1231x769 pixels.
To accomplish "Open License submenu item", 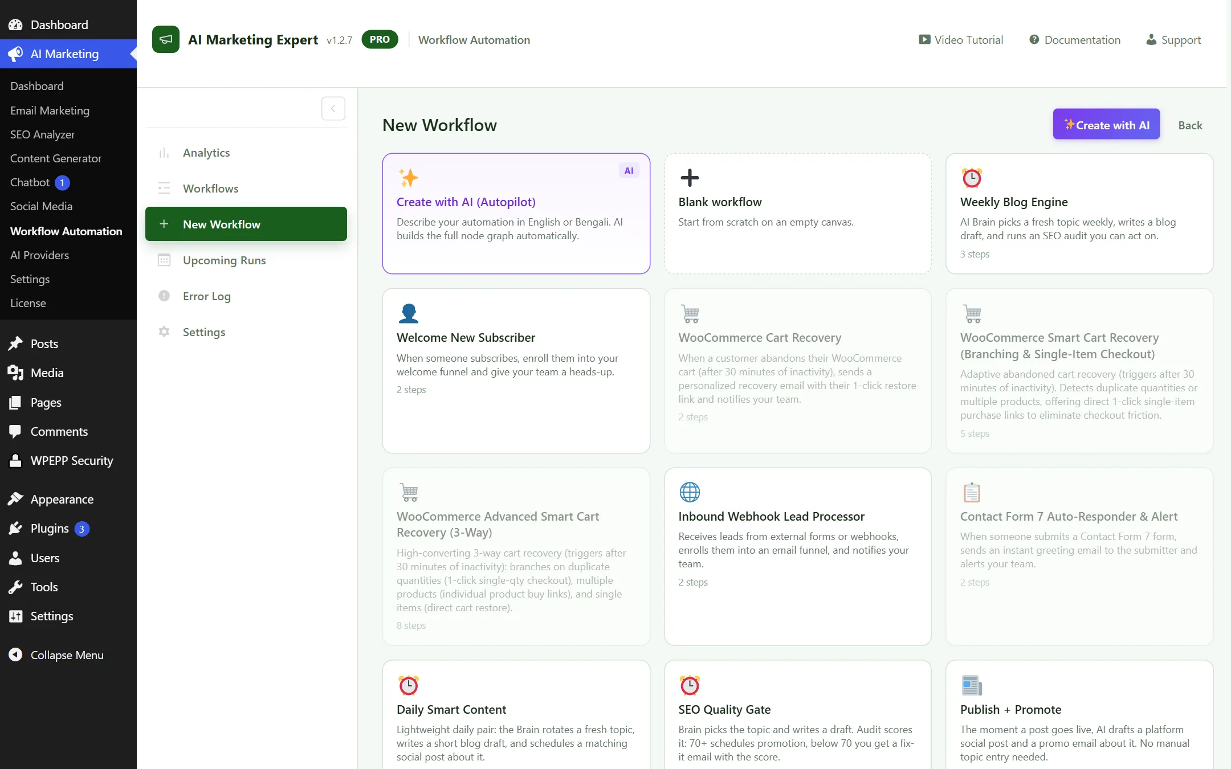I will coord(28,303).
